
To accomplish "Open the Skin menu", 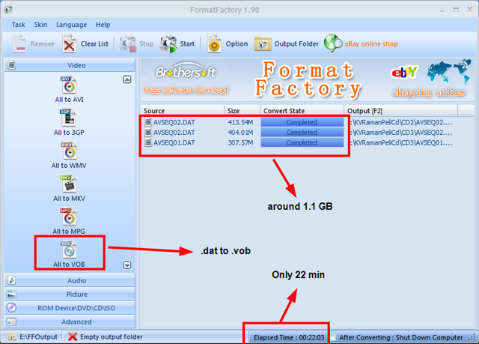I will pyautogui.click(x=40, y=25).
